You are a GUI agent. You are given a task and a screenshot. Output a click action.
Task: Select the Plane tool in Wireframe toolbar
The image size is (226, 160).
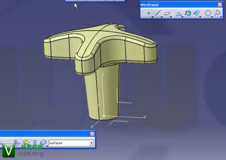pyautogui.click(x=167, y=14)
